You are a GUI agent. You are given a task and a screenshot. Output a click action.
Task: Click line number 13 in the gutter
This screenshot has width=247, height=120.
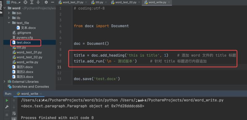point(59,79)
